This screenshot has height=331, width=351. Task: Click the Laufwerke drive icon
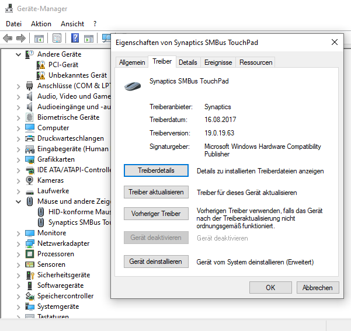click(30, 191)
